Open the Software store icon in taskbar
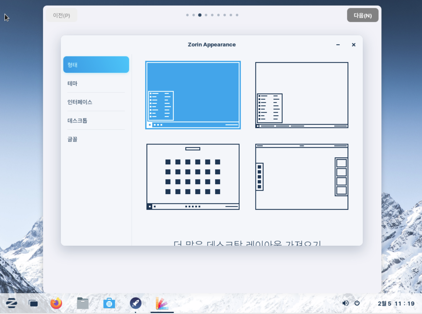This screenshot has height=314, width=422. pos(109,303)
